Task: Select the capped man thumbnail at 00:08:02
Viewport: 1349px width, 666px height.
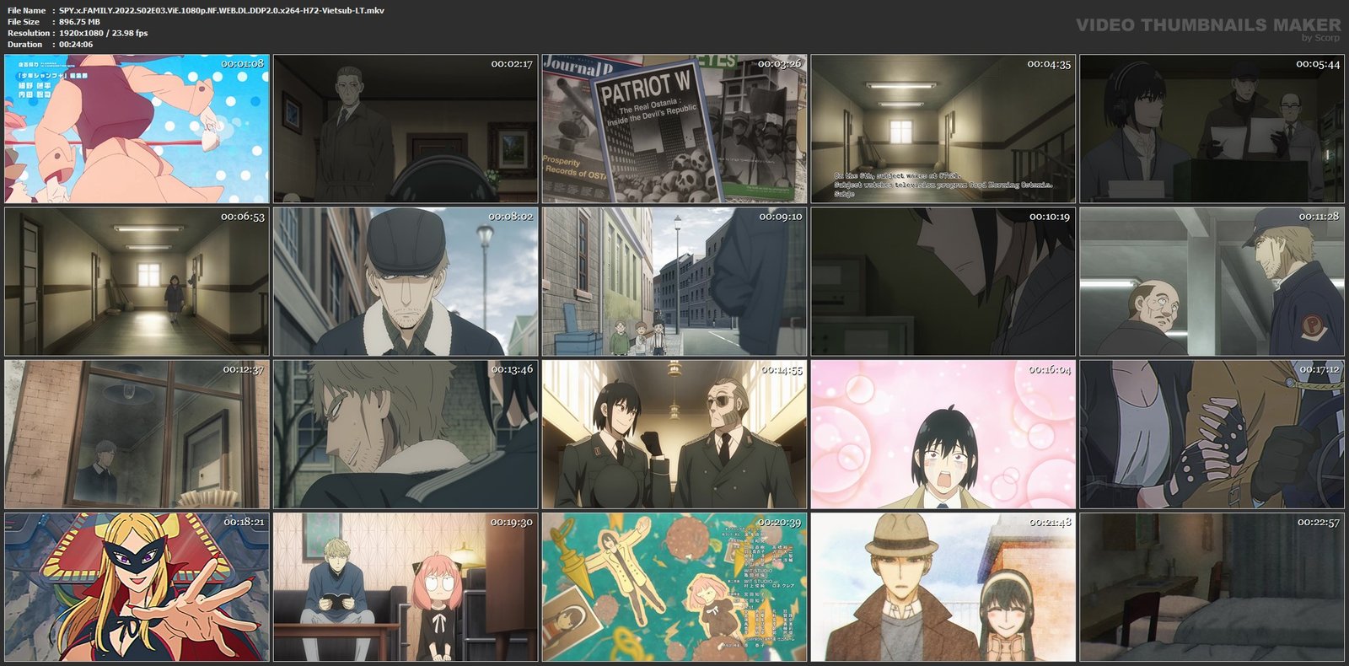Action: (x=406, y=282)
